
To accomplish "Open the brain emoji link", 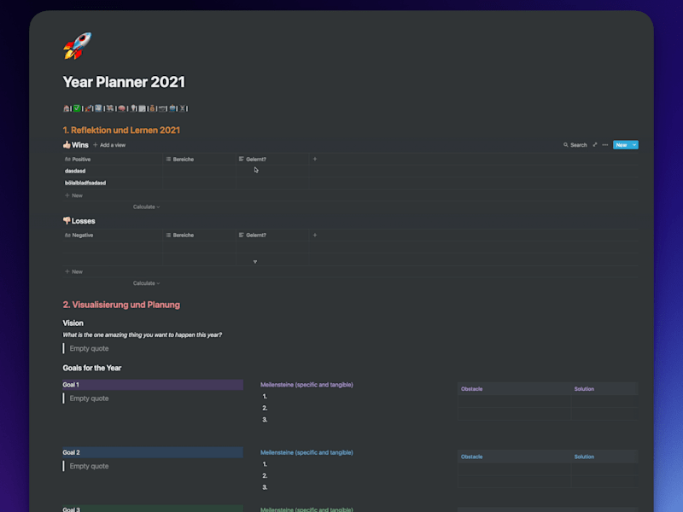I will tap(121, 108).
